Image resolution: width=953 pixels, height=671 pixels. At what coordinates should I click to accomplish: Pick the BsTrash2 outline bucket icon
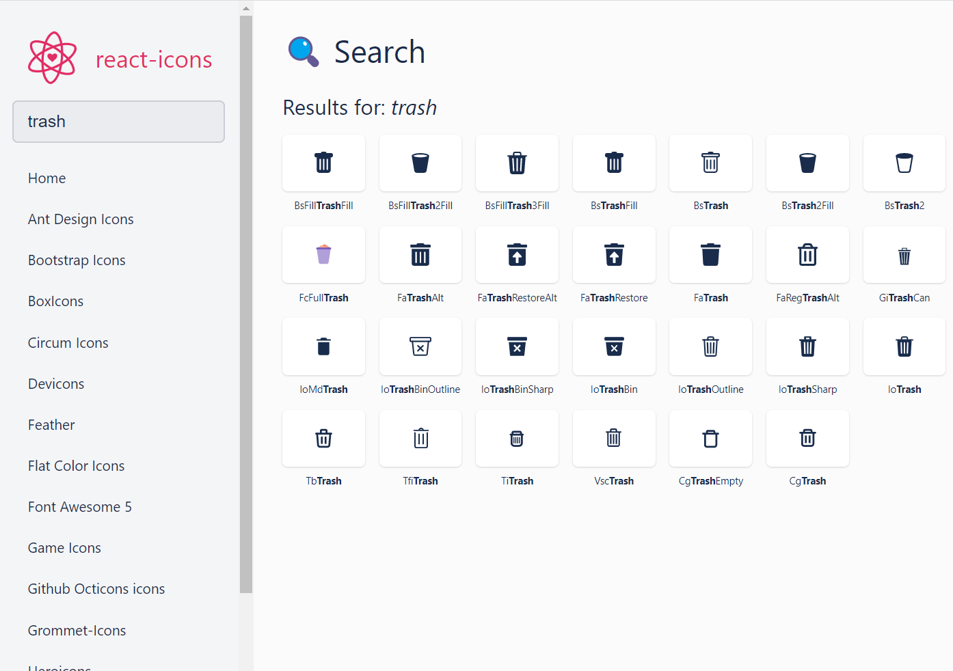pos(904,163)
